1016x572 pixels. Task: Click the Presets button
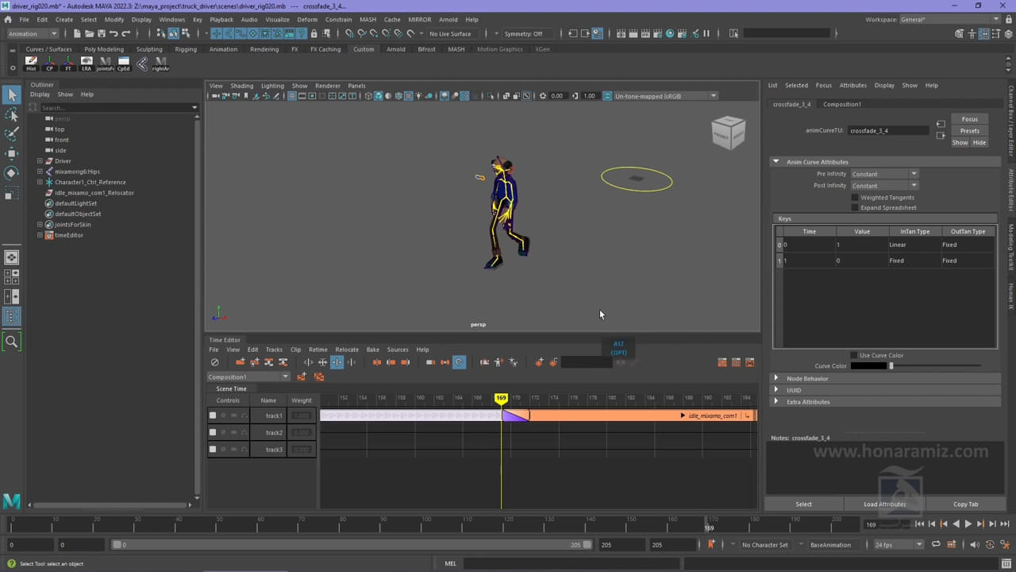[969, 130]
